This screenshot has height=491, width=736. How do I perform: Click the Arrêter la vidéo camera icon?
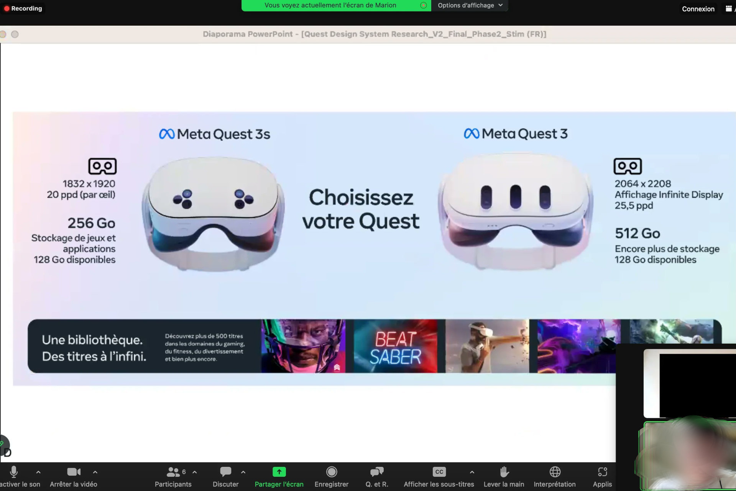point(72,471)
